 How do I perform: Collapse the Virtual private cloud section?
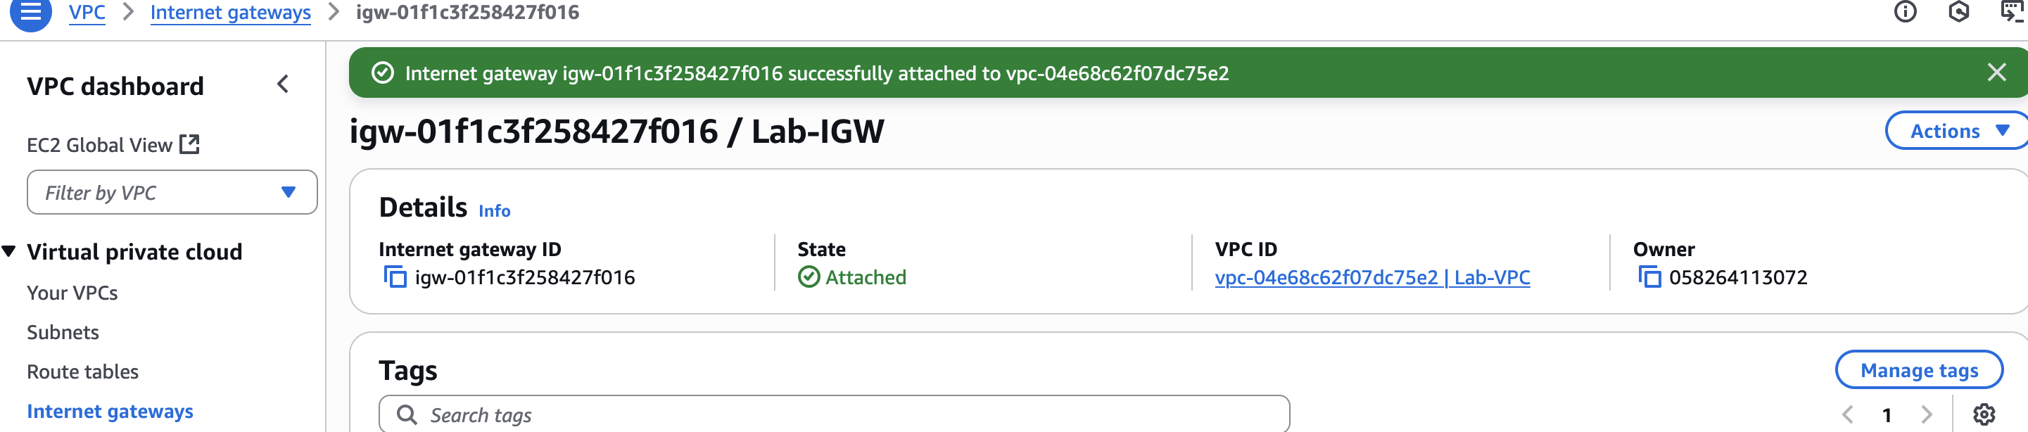(x=9, y=252)
